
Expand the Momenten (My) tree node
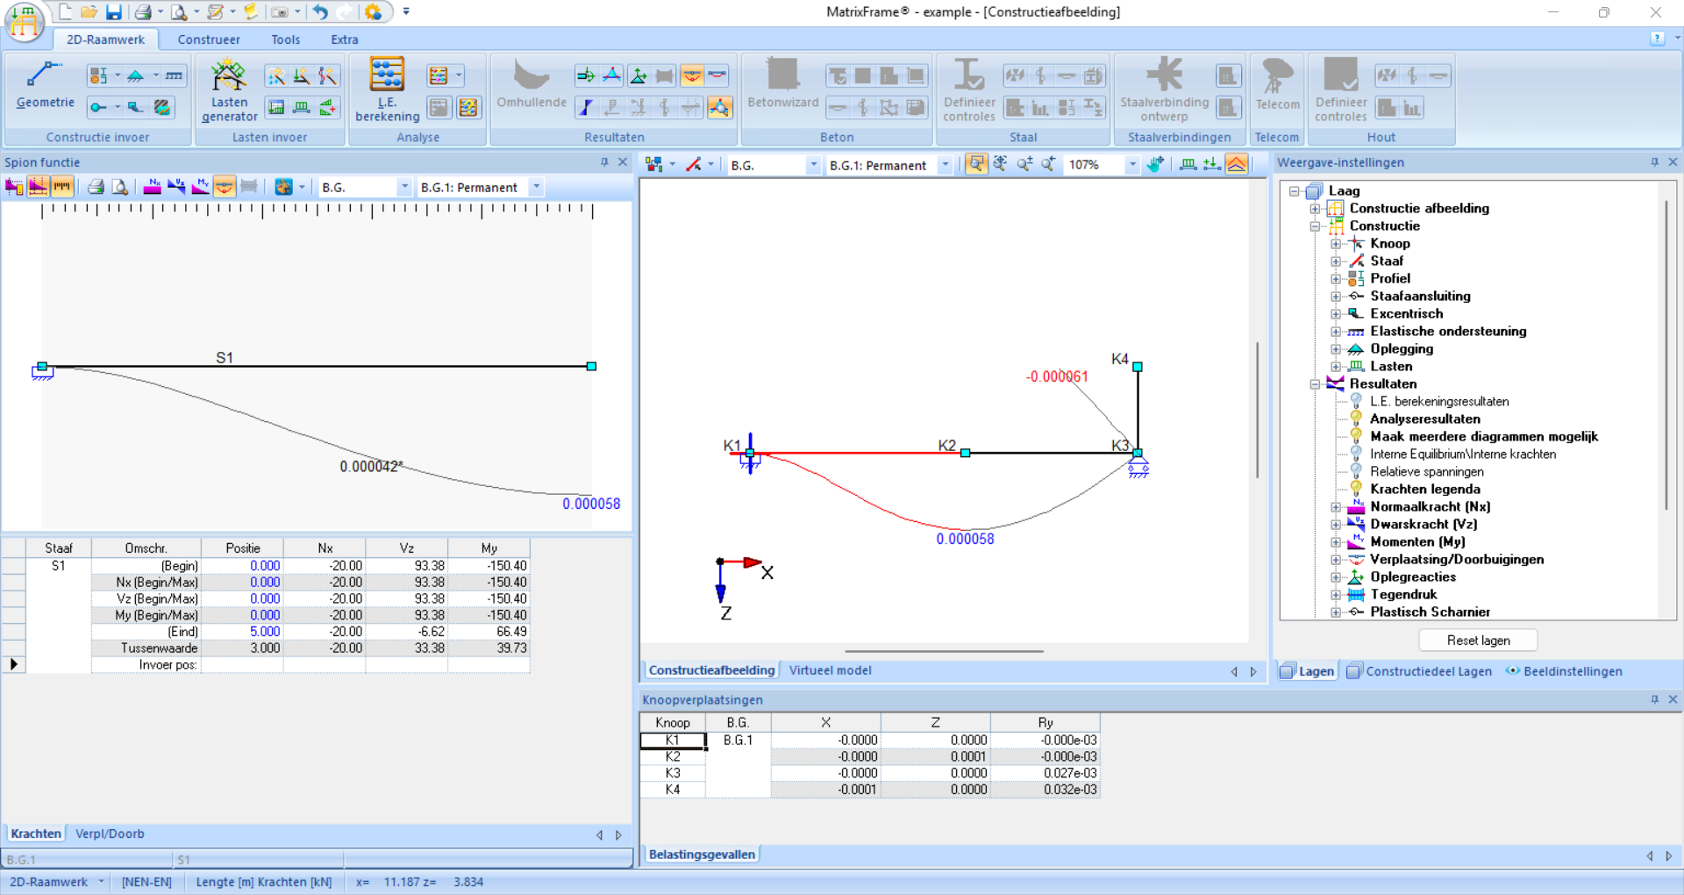[1336, 542]
